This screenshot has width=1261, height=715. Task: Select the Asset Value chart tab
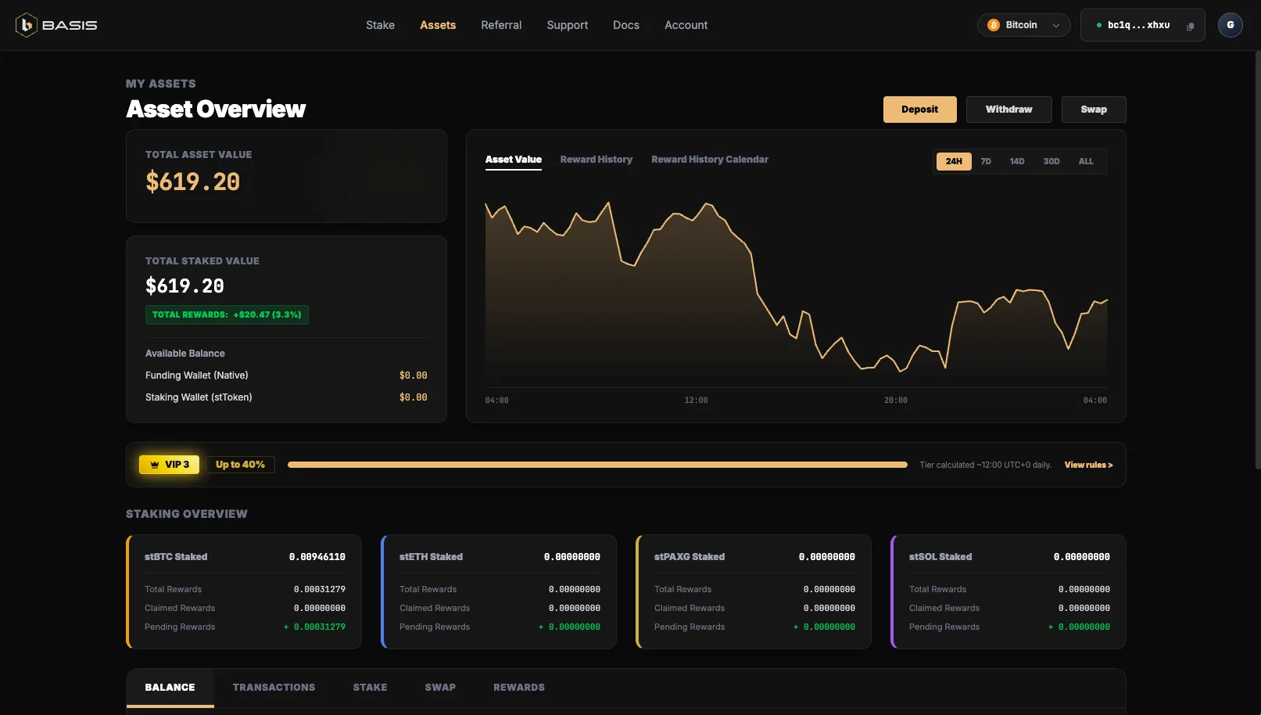[x=513, y=160]
